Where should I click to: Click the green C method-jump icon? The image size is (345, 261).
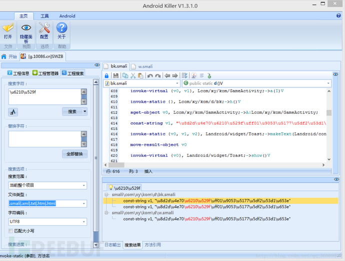[209, 76]
